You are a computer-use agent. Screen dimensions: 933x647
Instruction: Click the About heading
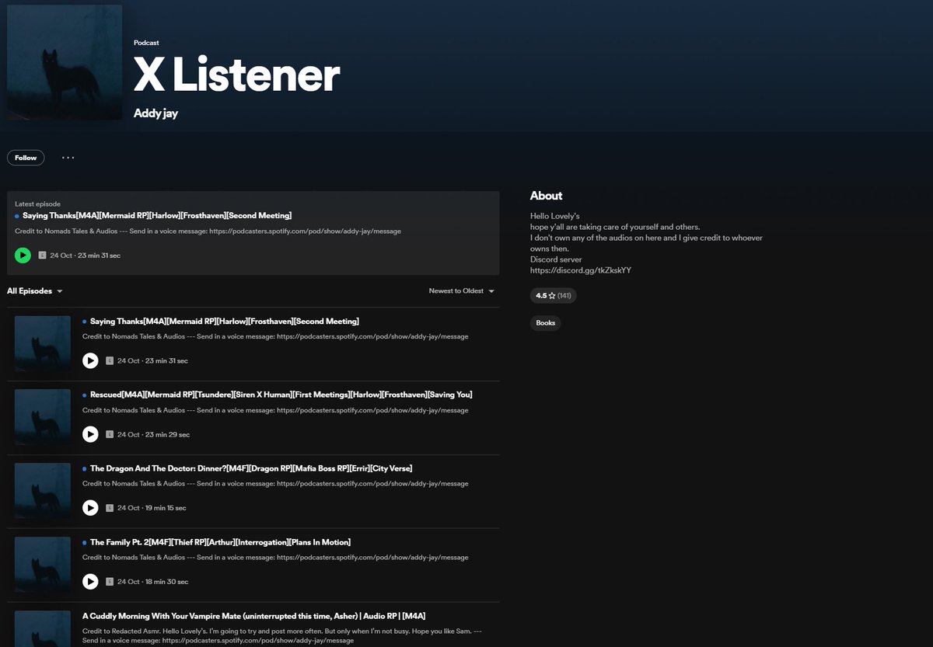tap(546, 196)
